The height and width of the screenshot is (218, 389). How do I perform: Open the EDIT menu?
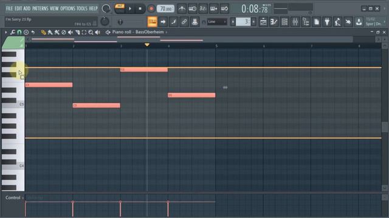pyautogui.click(x=18, y=8)
